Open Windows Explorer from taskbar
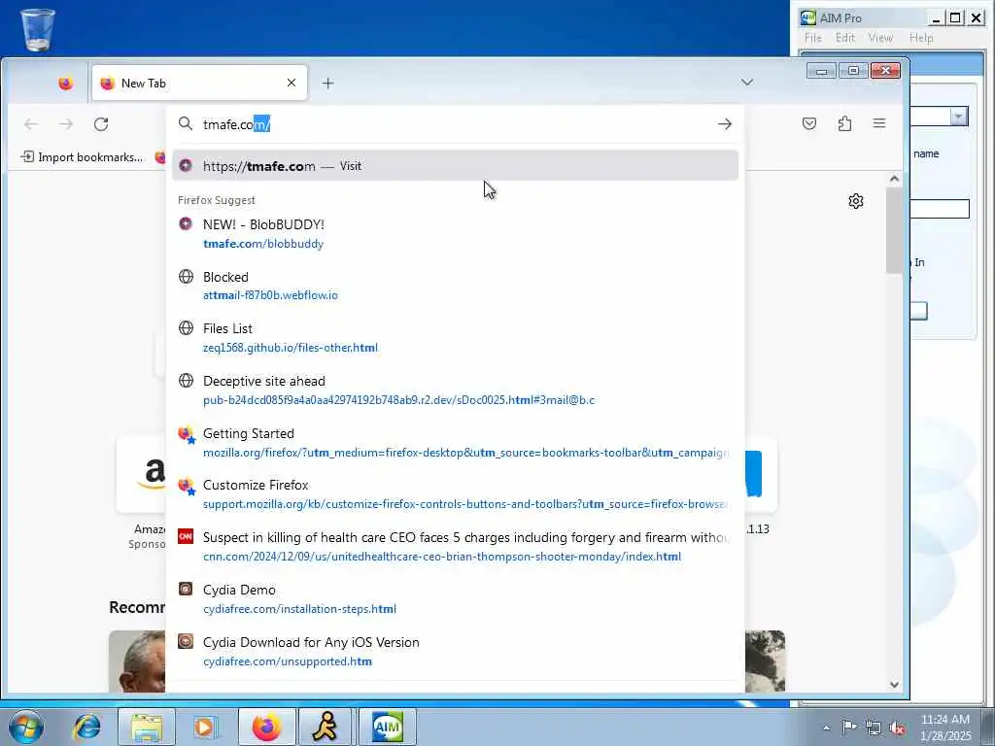995x746 pixels. (x=147, y=727)
